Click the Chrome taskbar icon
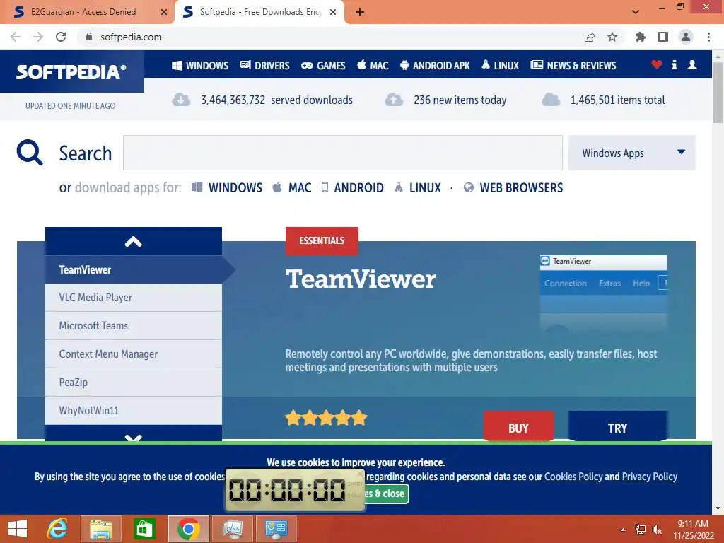724x543 pixels. (x=188, y=529)
